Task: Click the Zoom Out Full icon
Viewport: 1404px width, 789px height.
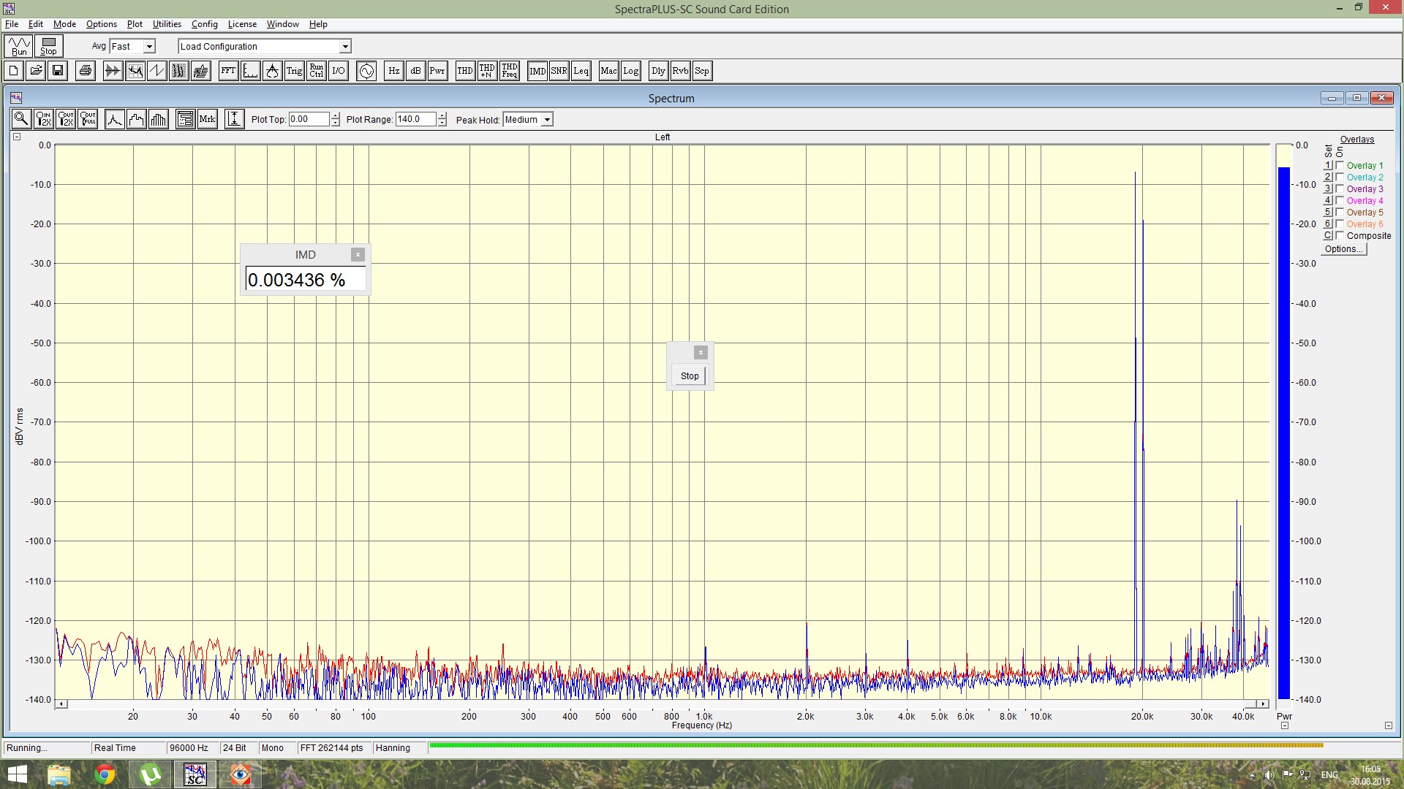Action: [88, 119]
